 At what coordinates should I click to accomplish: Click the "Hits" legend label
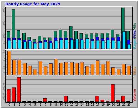[x=134, y=26]
